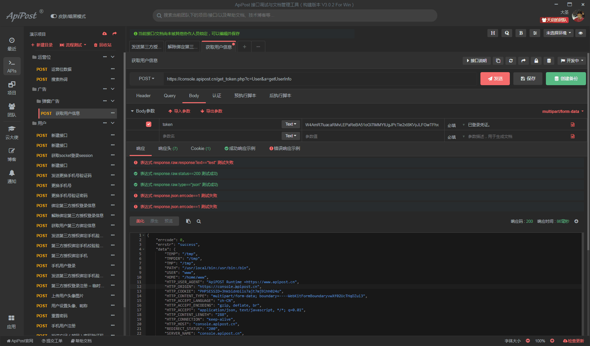Click the Q toolbar icon
The image size is (590, 346).
507,33
